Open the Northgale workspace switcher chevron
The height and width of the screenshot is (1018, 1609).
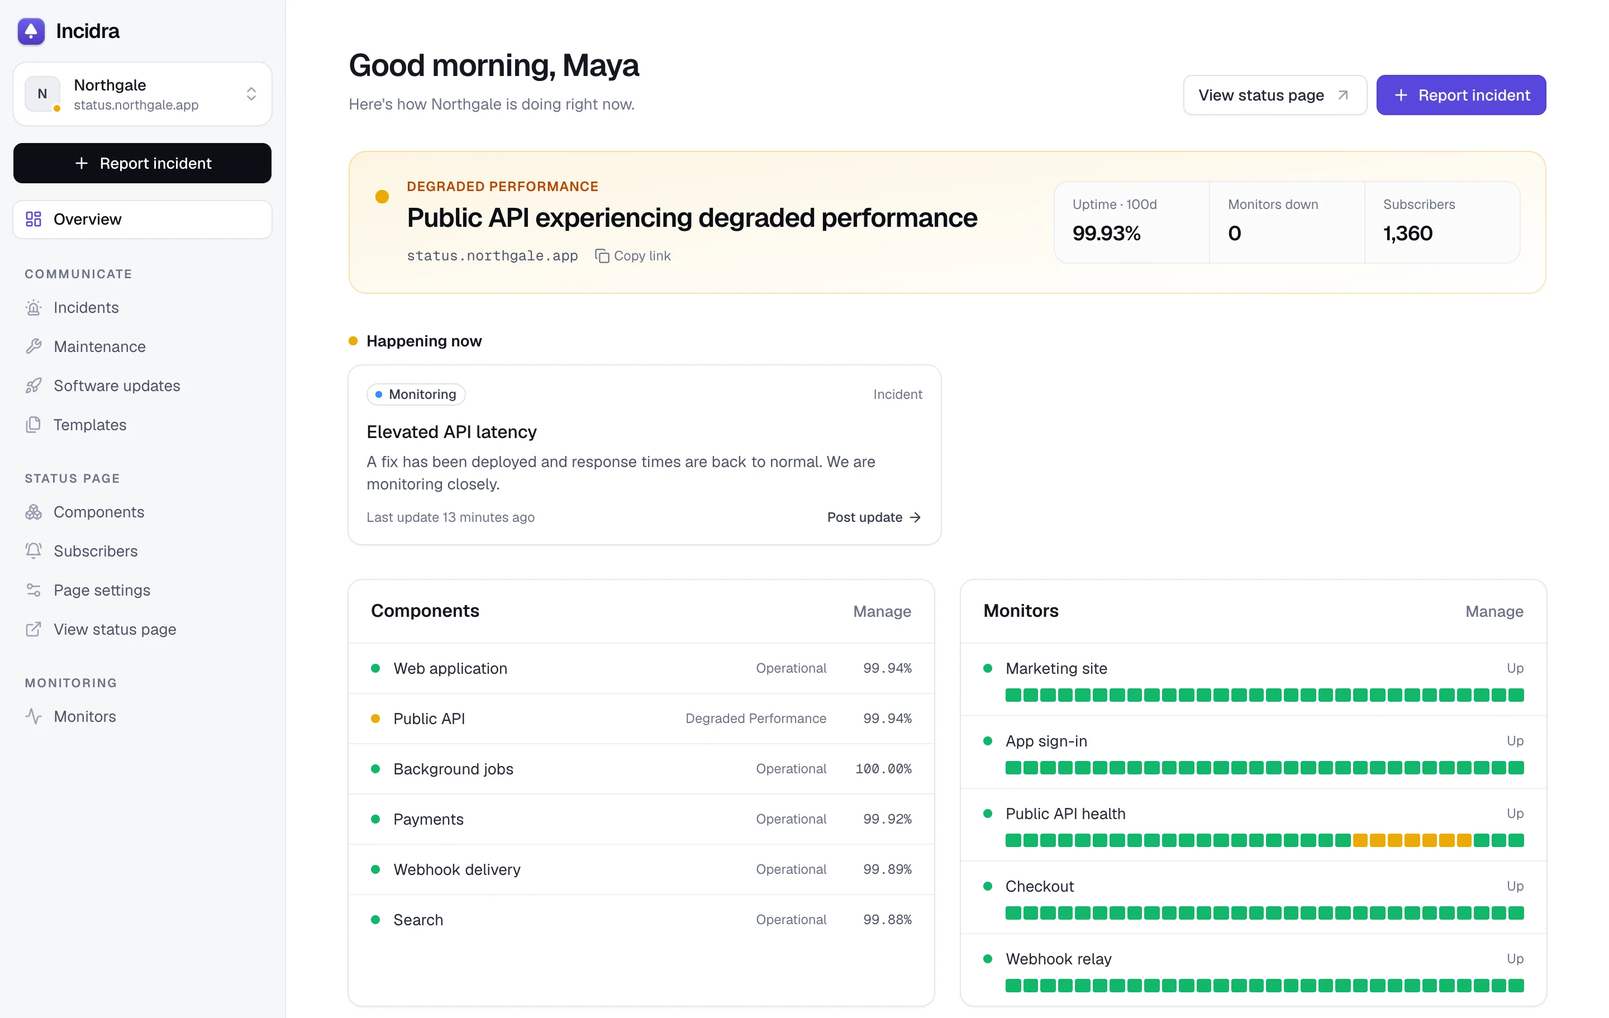point(251,93)
